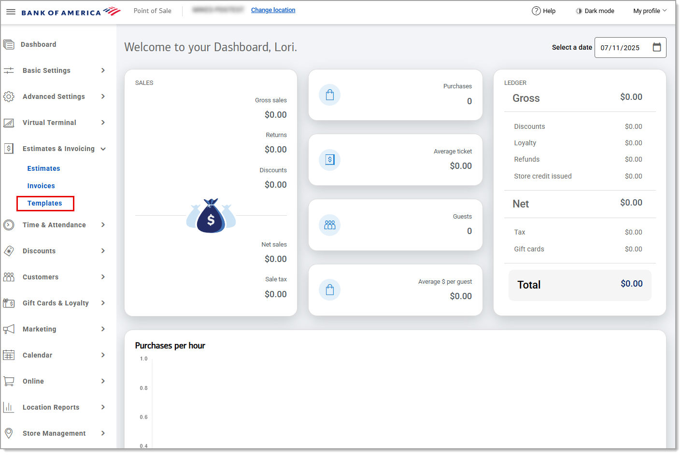Click the Gift Cards & Loyalty icon
The height and width of the screenshot is (455, 682).
click(x=9, y=303)
